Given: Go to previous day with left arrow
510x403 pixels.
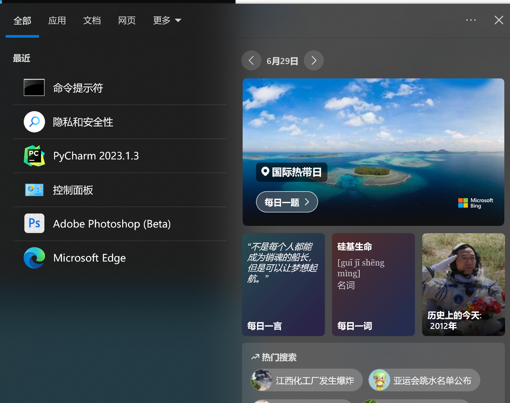Looking at the screenshot, I should tap(251, 61).
